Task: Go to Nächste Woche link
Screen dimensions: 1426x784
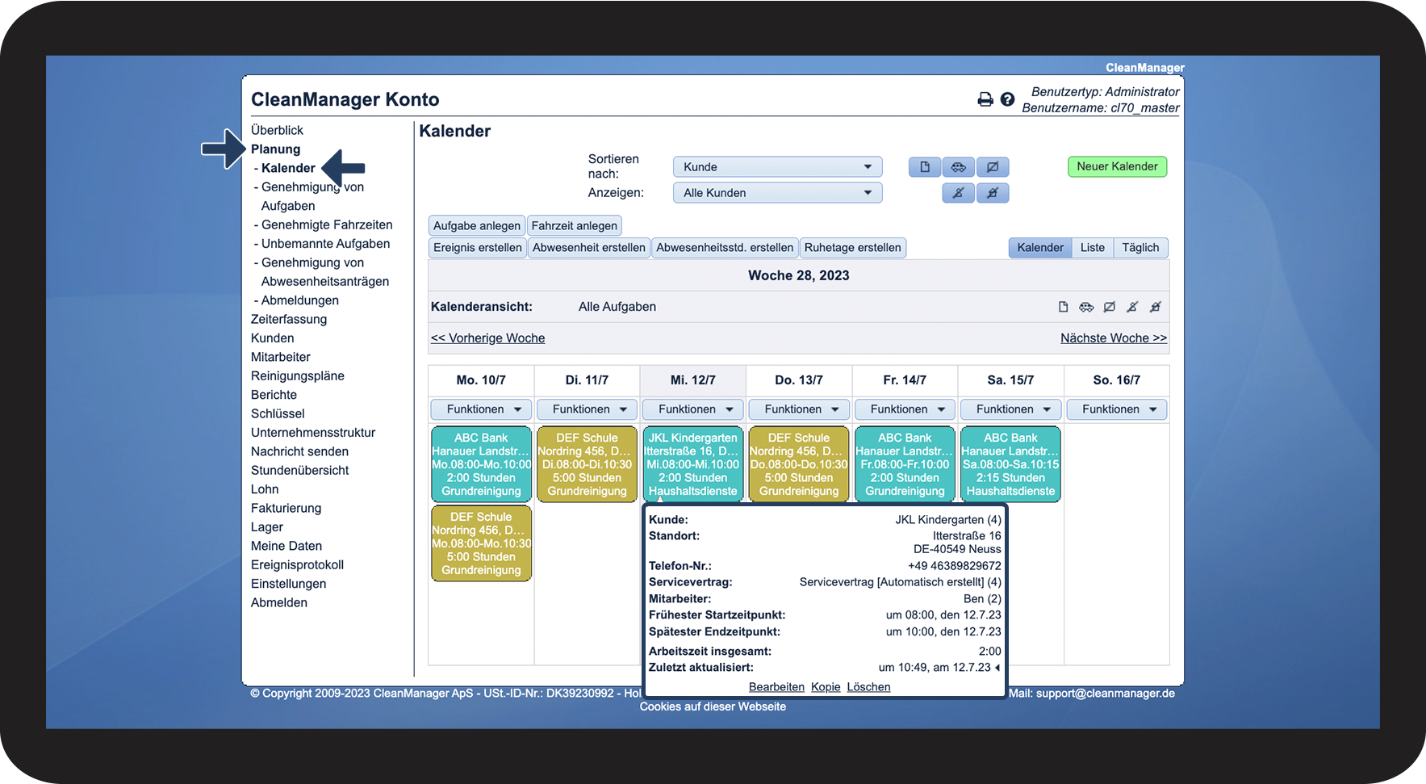Action: 1114,338
